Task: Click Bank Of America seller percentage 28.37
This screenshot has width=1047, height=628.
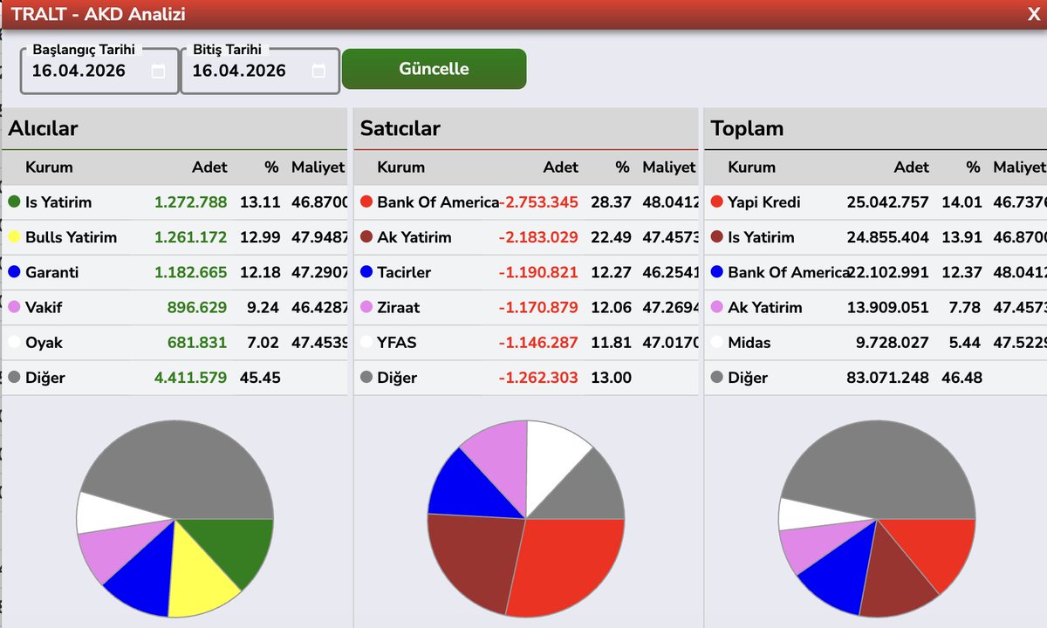Action: [611, 201]
